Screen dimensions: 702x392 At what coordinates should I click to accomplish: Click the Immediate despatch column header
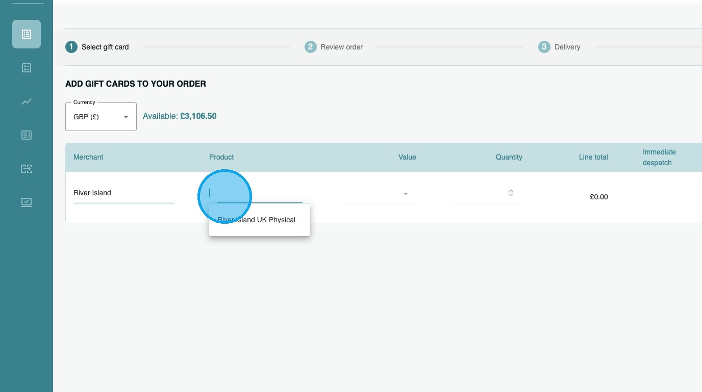(x=659, y=158)
